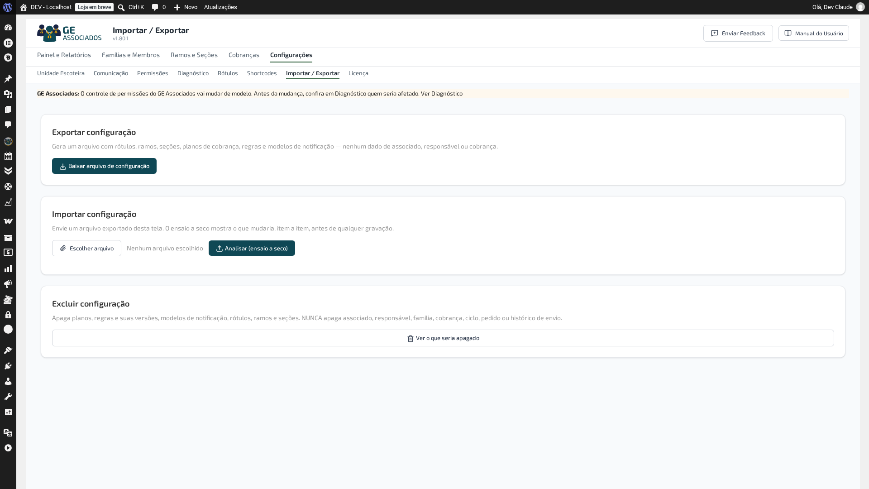Open the padlock icon in sidebar
The height and width of the screenshot is (489, 869).
pyautogui.click(x=8, y=315)
